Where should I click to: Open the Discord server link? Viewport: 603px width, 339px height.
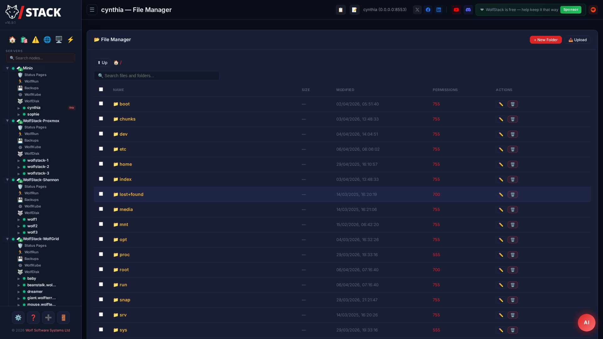468,10
